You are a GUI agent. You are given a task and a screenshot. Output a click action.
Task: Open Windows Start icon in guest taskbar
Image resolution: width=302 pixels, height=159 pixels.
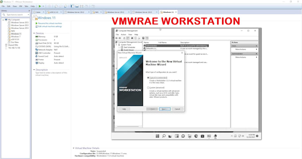tap(157, 136)
